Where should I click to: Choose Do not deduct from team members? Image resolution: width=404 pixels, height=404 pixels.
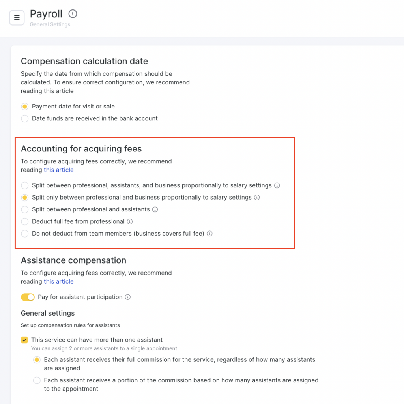pyautogui.click(x=25, y=234)
